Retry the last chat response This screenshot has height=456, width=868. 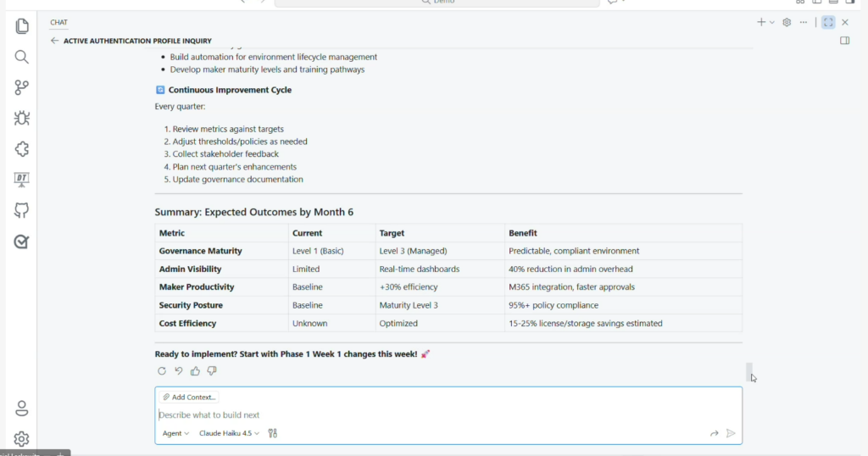[x=162, y=370]
